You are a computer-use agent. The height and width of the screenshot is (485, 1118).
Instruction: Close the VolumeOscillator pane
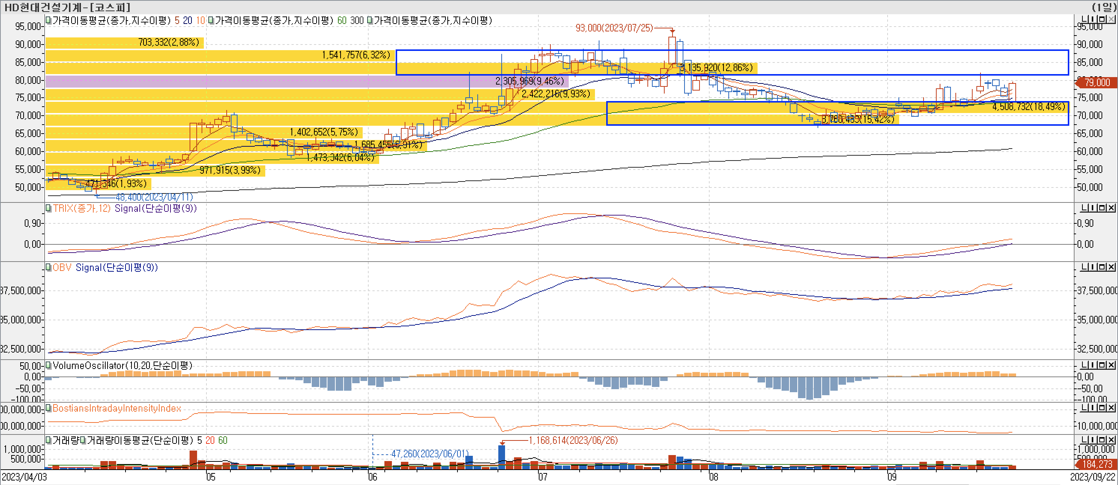point(1112,365)
